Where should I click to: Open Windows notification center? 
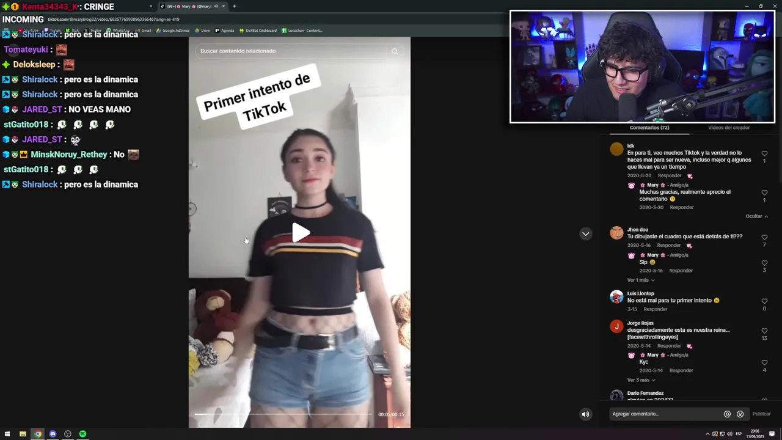click(772, 434)
